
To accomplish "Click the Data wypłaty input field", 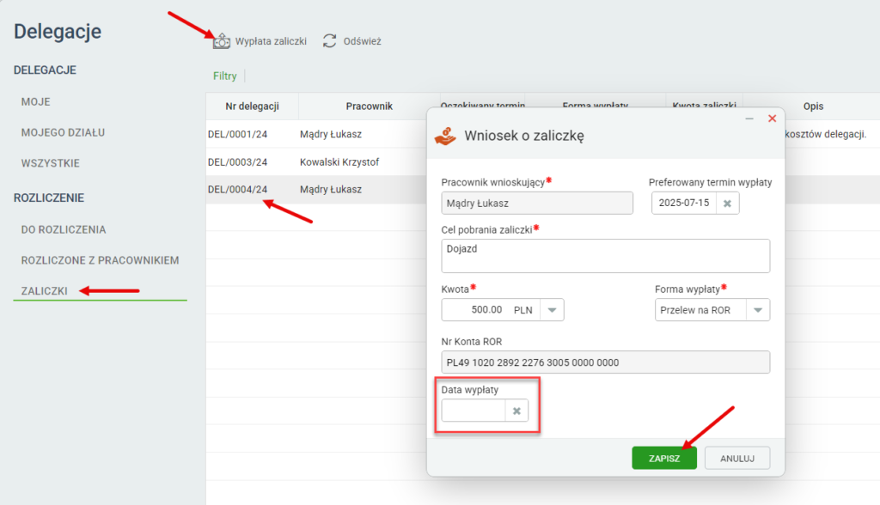I will [x=474, y=411].
